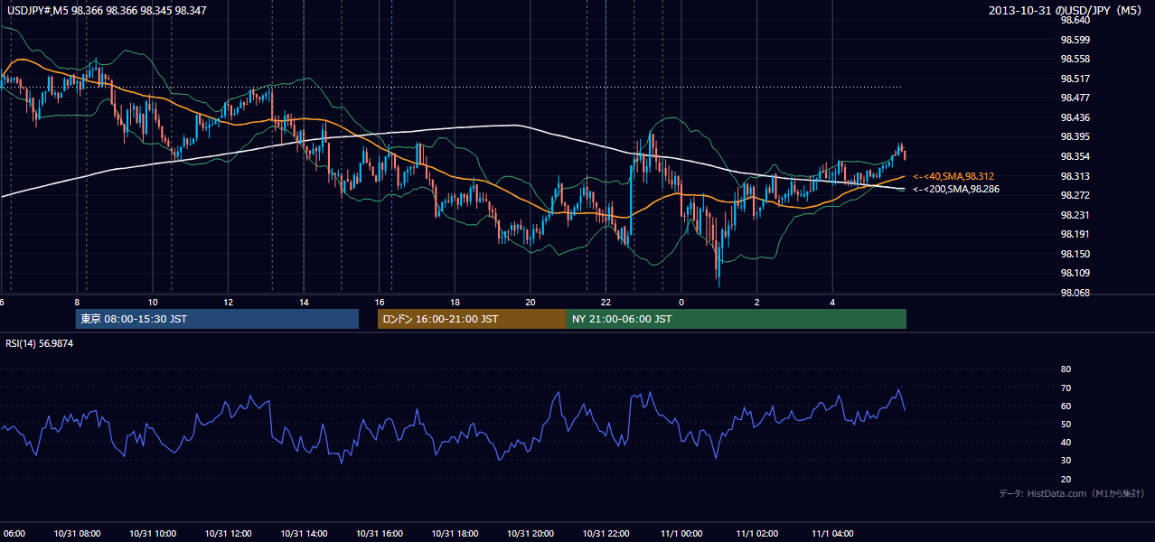Click the RSI(14) 56.9874 indicator label
The height and width of the screenshot is (542, 1155).
click(x=40, y=343)
